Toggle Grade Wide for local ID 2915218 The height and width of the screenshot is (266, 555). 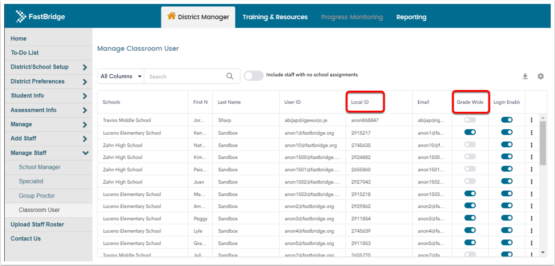tap(470, 193)
